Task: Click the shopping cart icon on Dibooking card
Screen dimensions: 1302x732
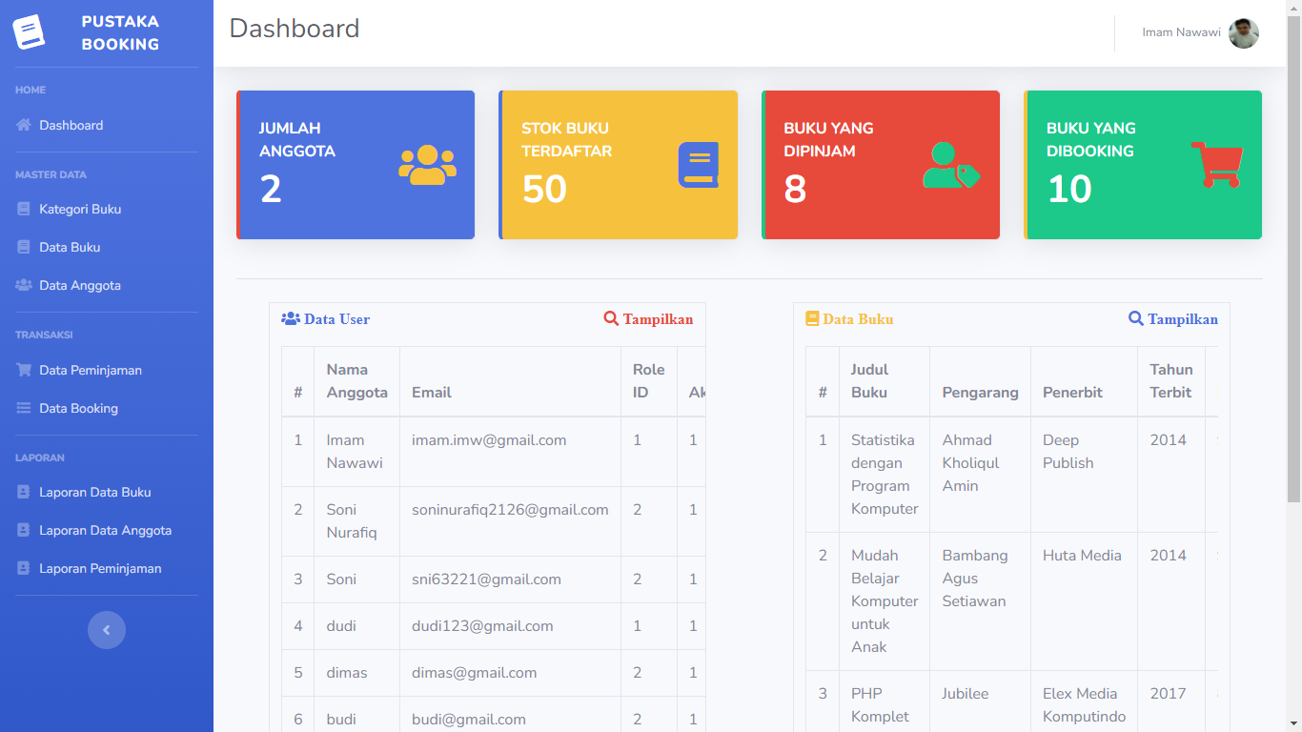Action: (1217, 165)
